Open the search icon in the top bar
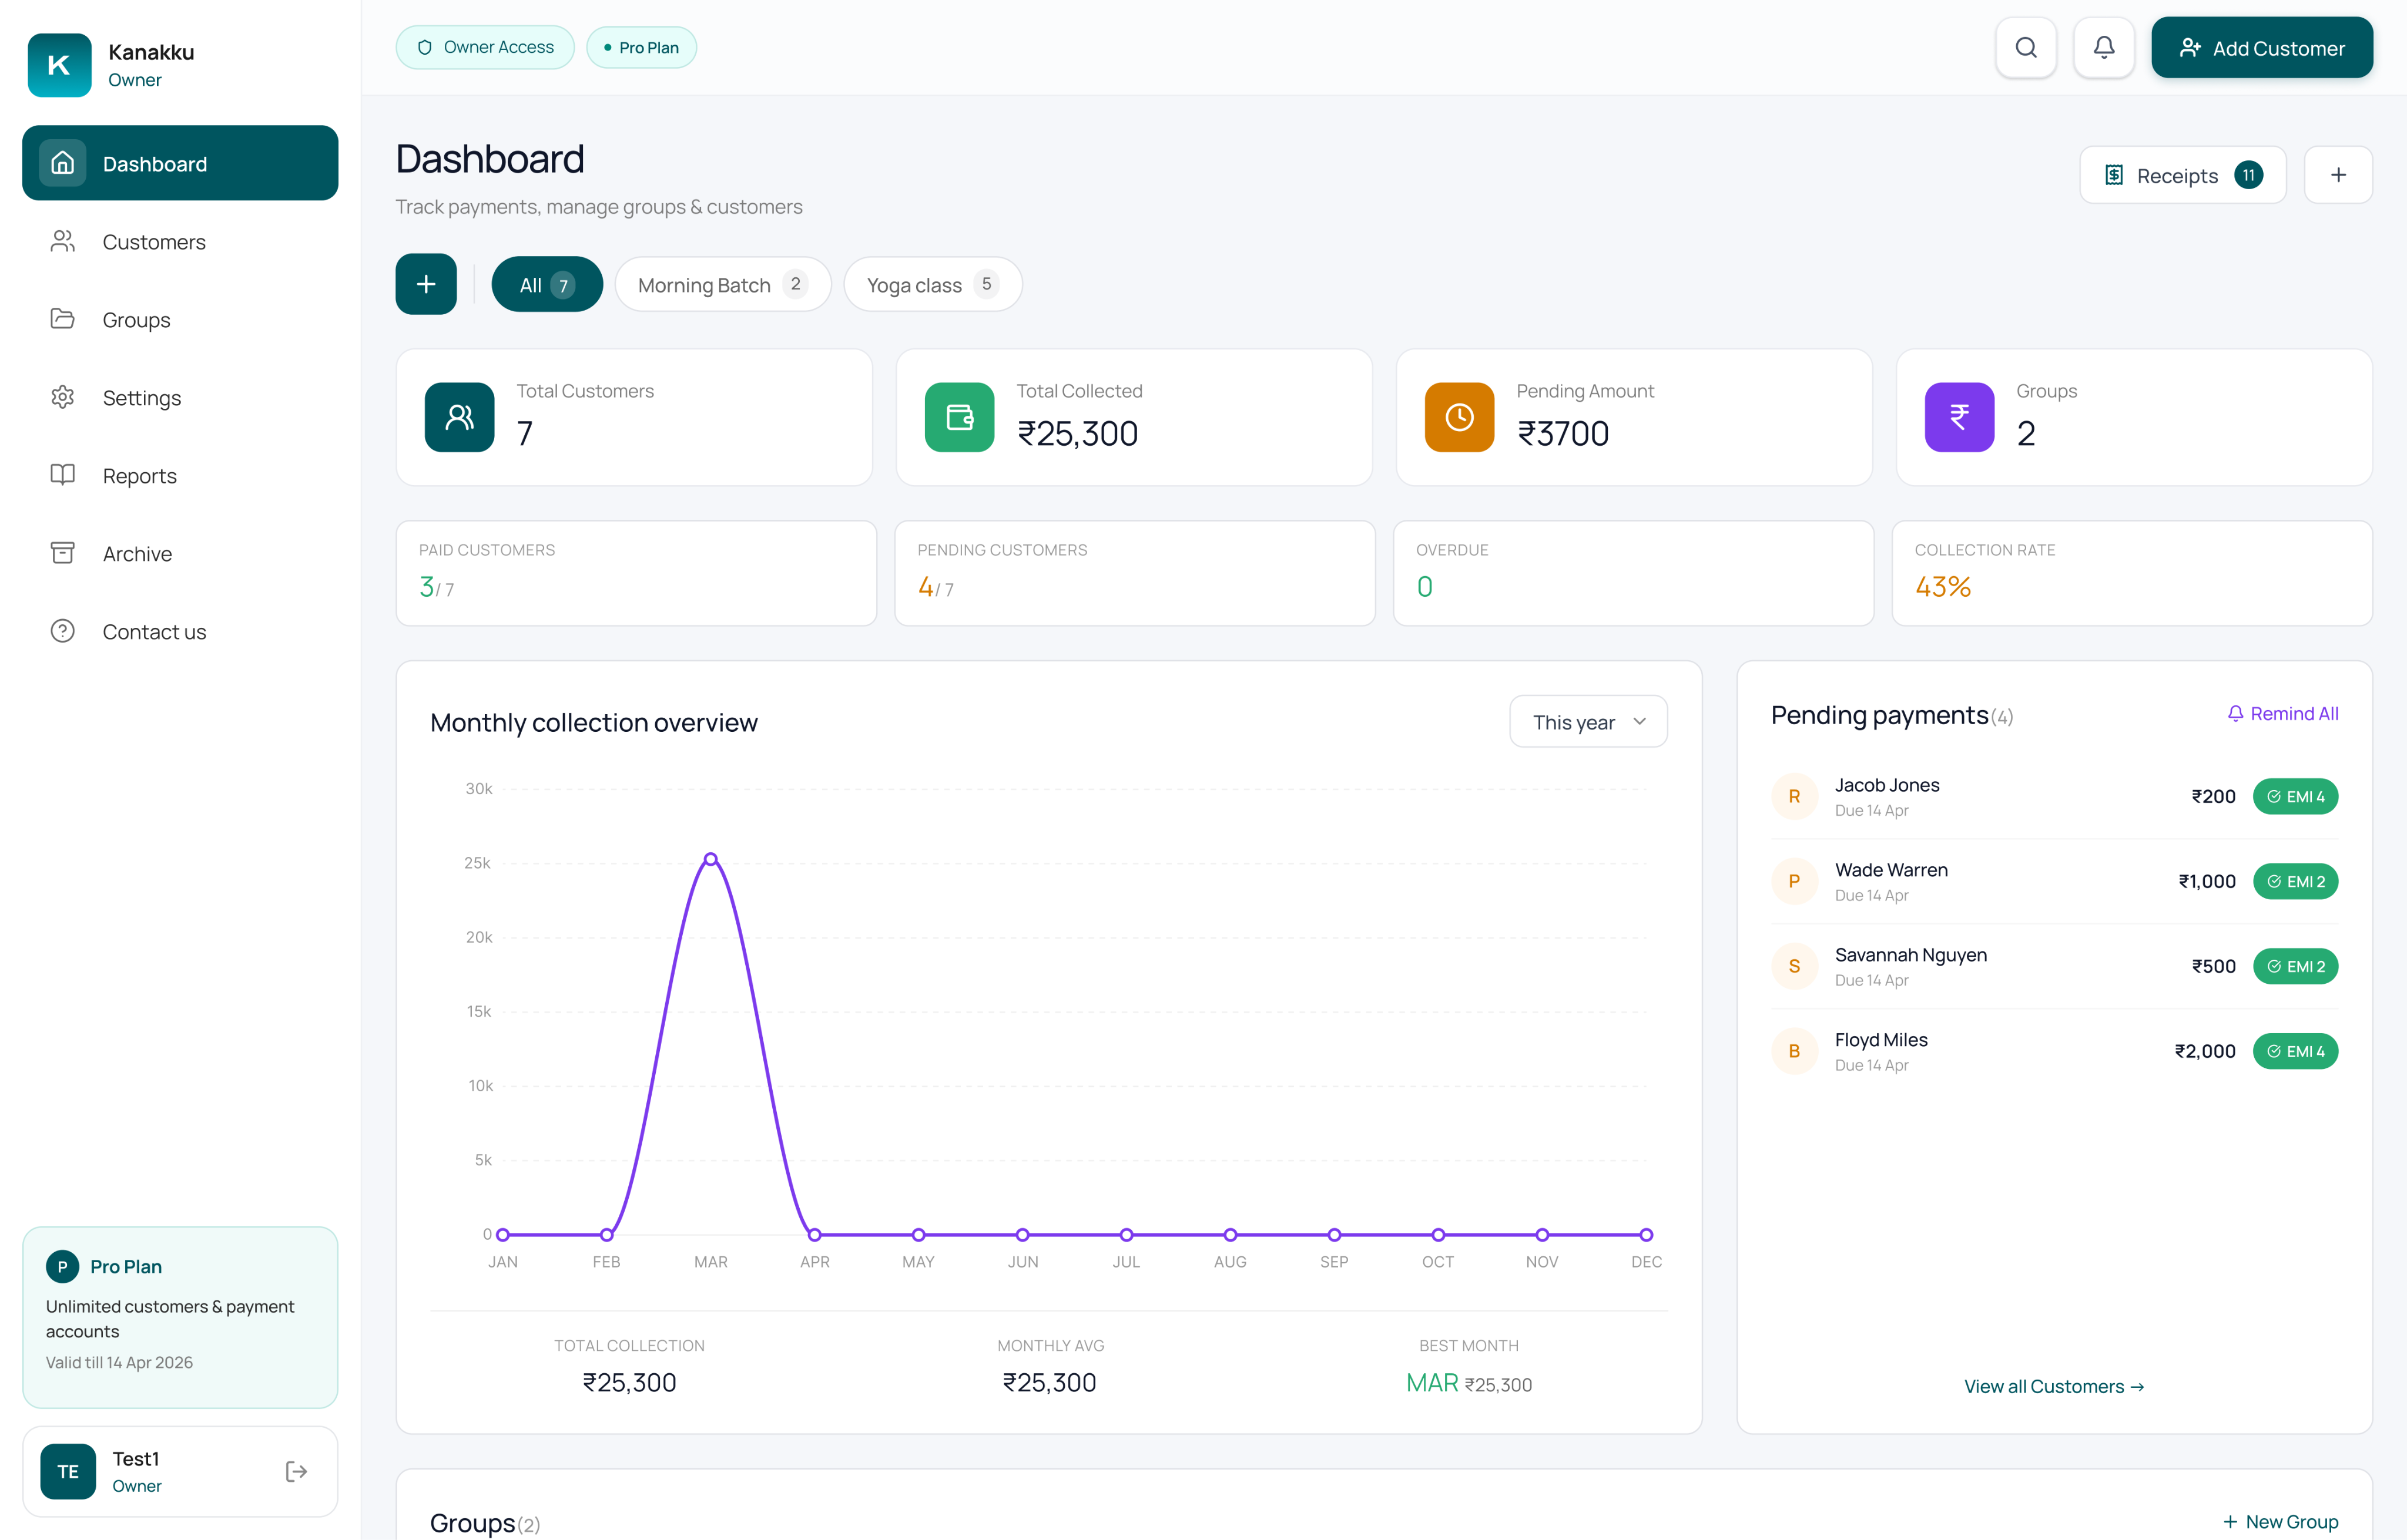 coord(2026,47)
